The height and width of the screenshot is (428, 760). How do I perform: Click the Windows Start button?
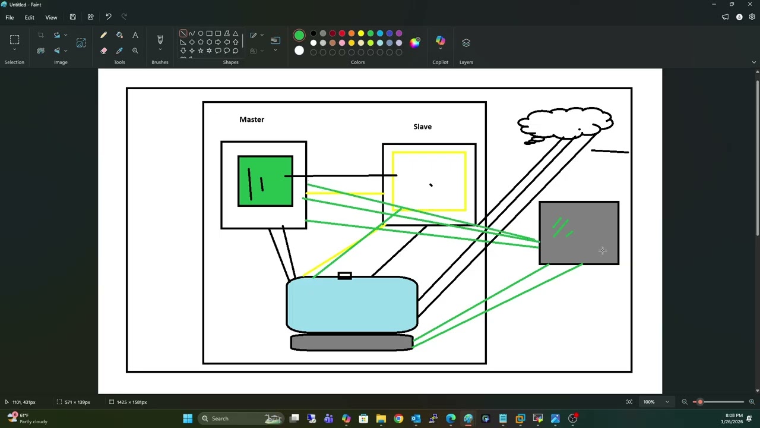[x=188, y=418]
